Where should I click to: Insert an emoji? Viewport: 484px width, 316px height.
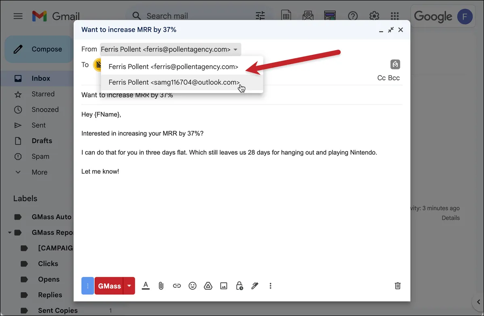192,286
